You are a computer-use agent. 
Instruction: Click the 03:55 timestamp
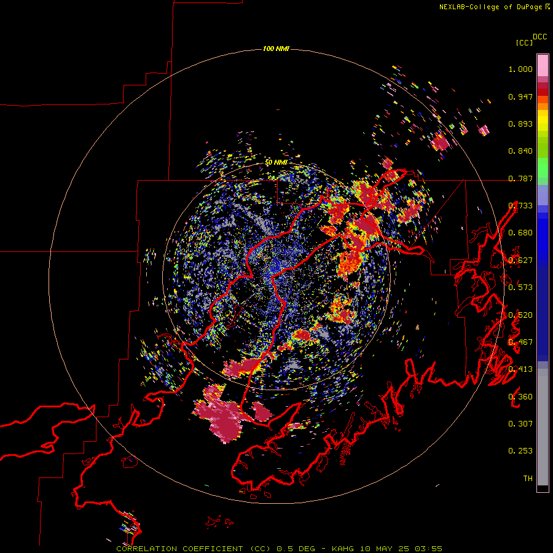click(x=428, y=549)
